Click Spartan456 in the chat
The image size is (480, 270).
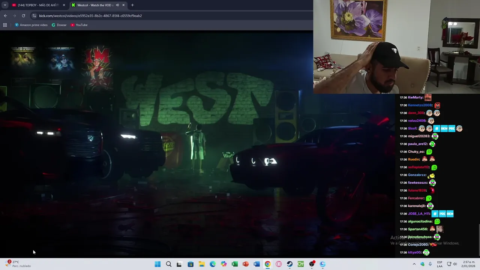[418, 229]
